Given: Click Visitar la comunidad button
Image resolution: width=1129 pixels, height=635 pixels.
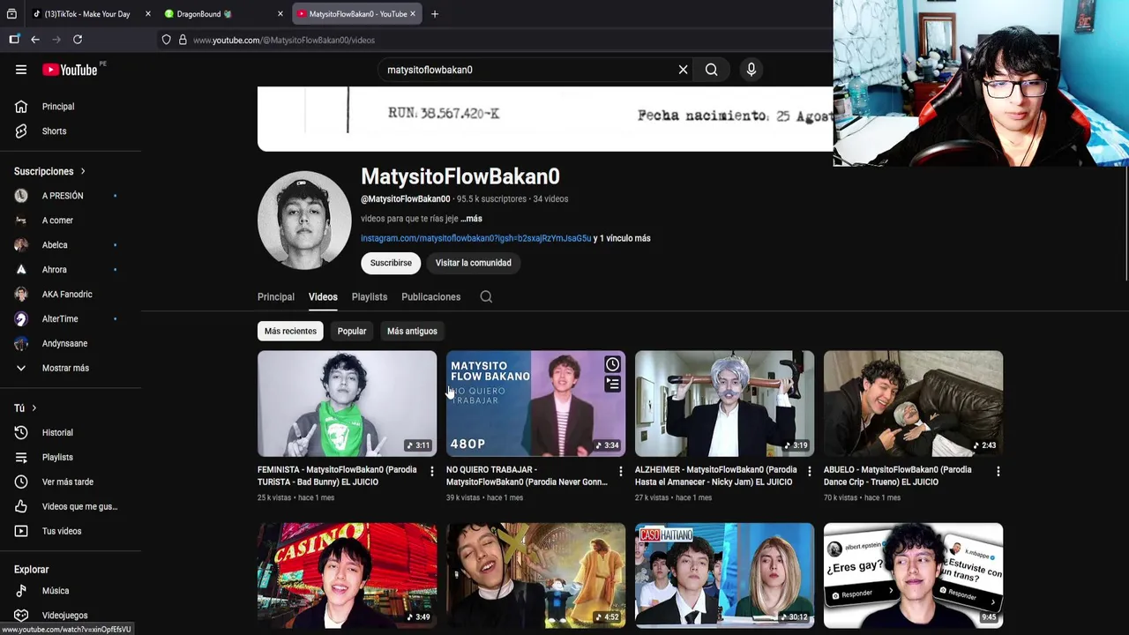Looking at the screenshot, I should (473, 263).
